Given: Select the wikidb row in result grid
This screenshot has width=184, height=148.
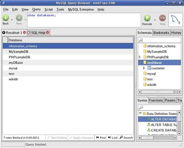Looking at the screenshot, I should pos(68,79).
